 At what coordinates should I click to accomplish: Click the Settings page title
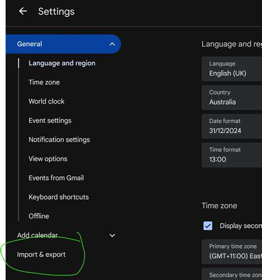point(56,12)
